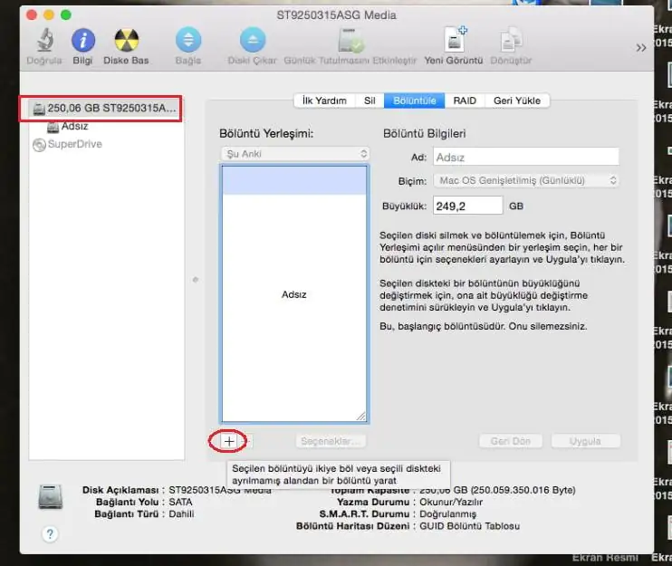
Task: Click the Diske Bas burn icon
Action: click(126, 40)
